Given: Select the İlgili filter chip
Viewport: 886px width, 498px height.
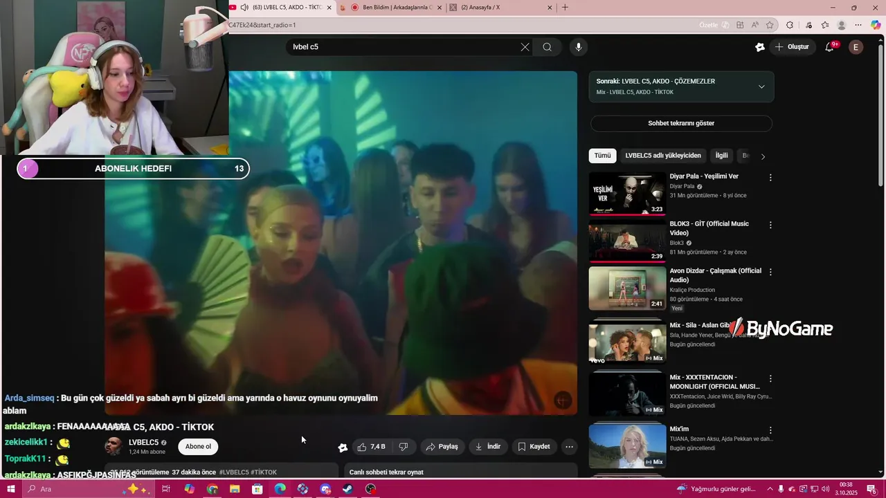Looking at the screenshot, I should click(x=721, y=156).
